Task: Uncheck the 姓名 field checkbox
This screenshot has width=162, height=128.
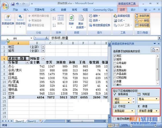Action: (115, 67)
